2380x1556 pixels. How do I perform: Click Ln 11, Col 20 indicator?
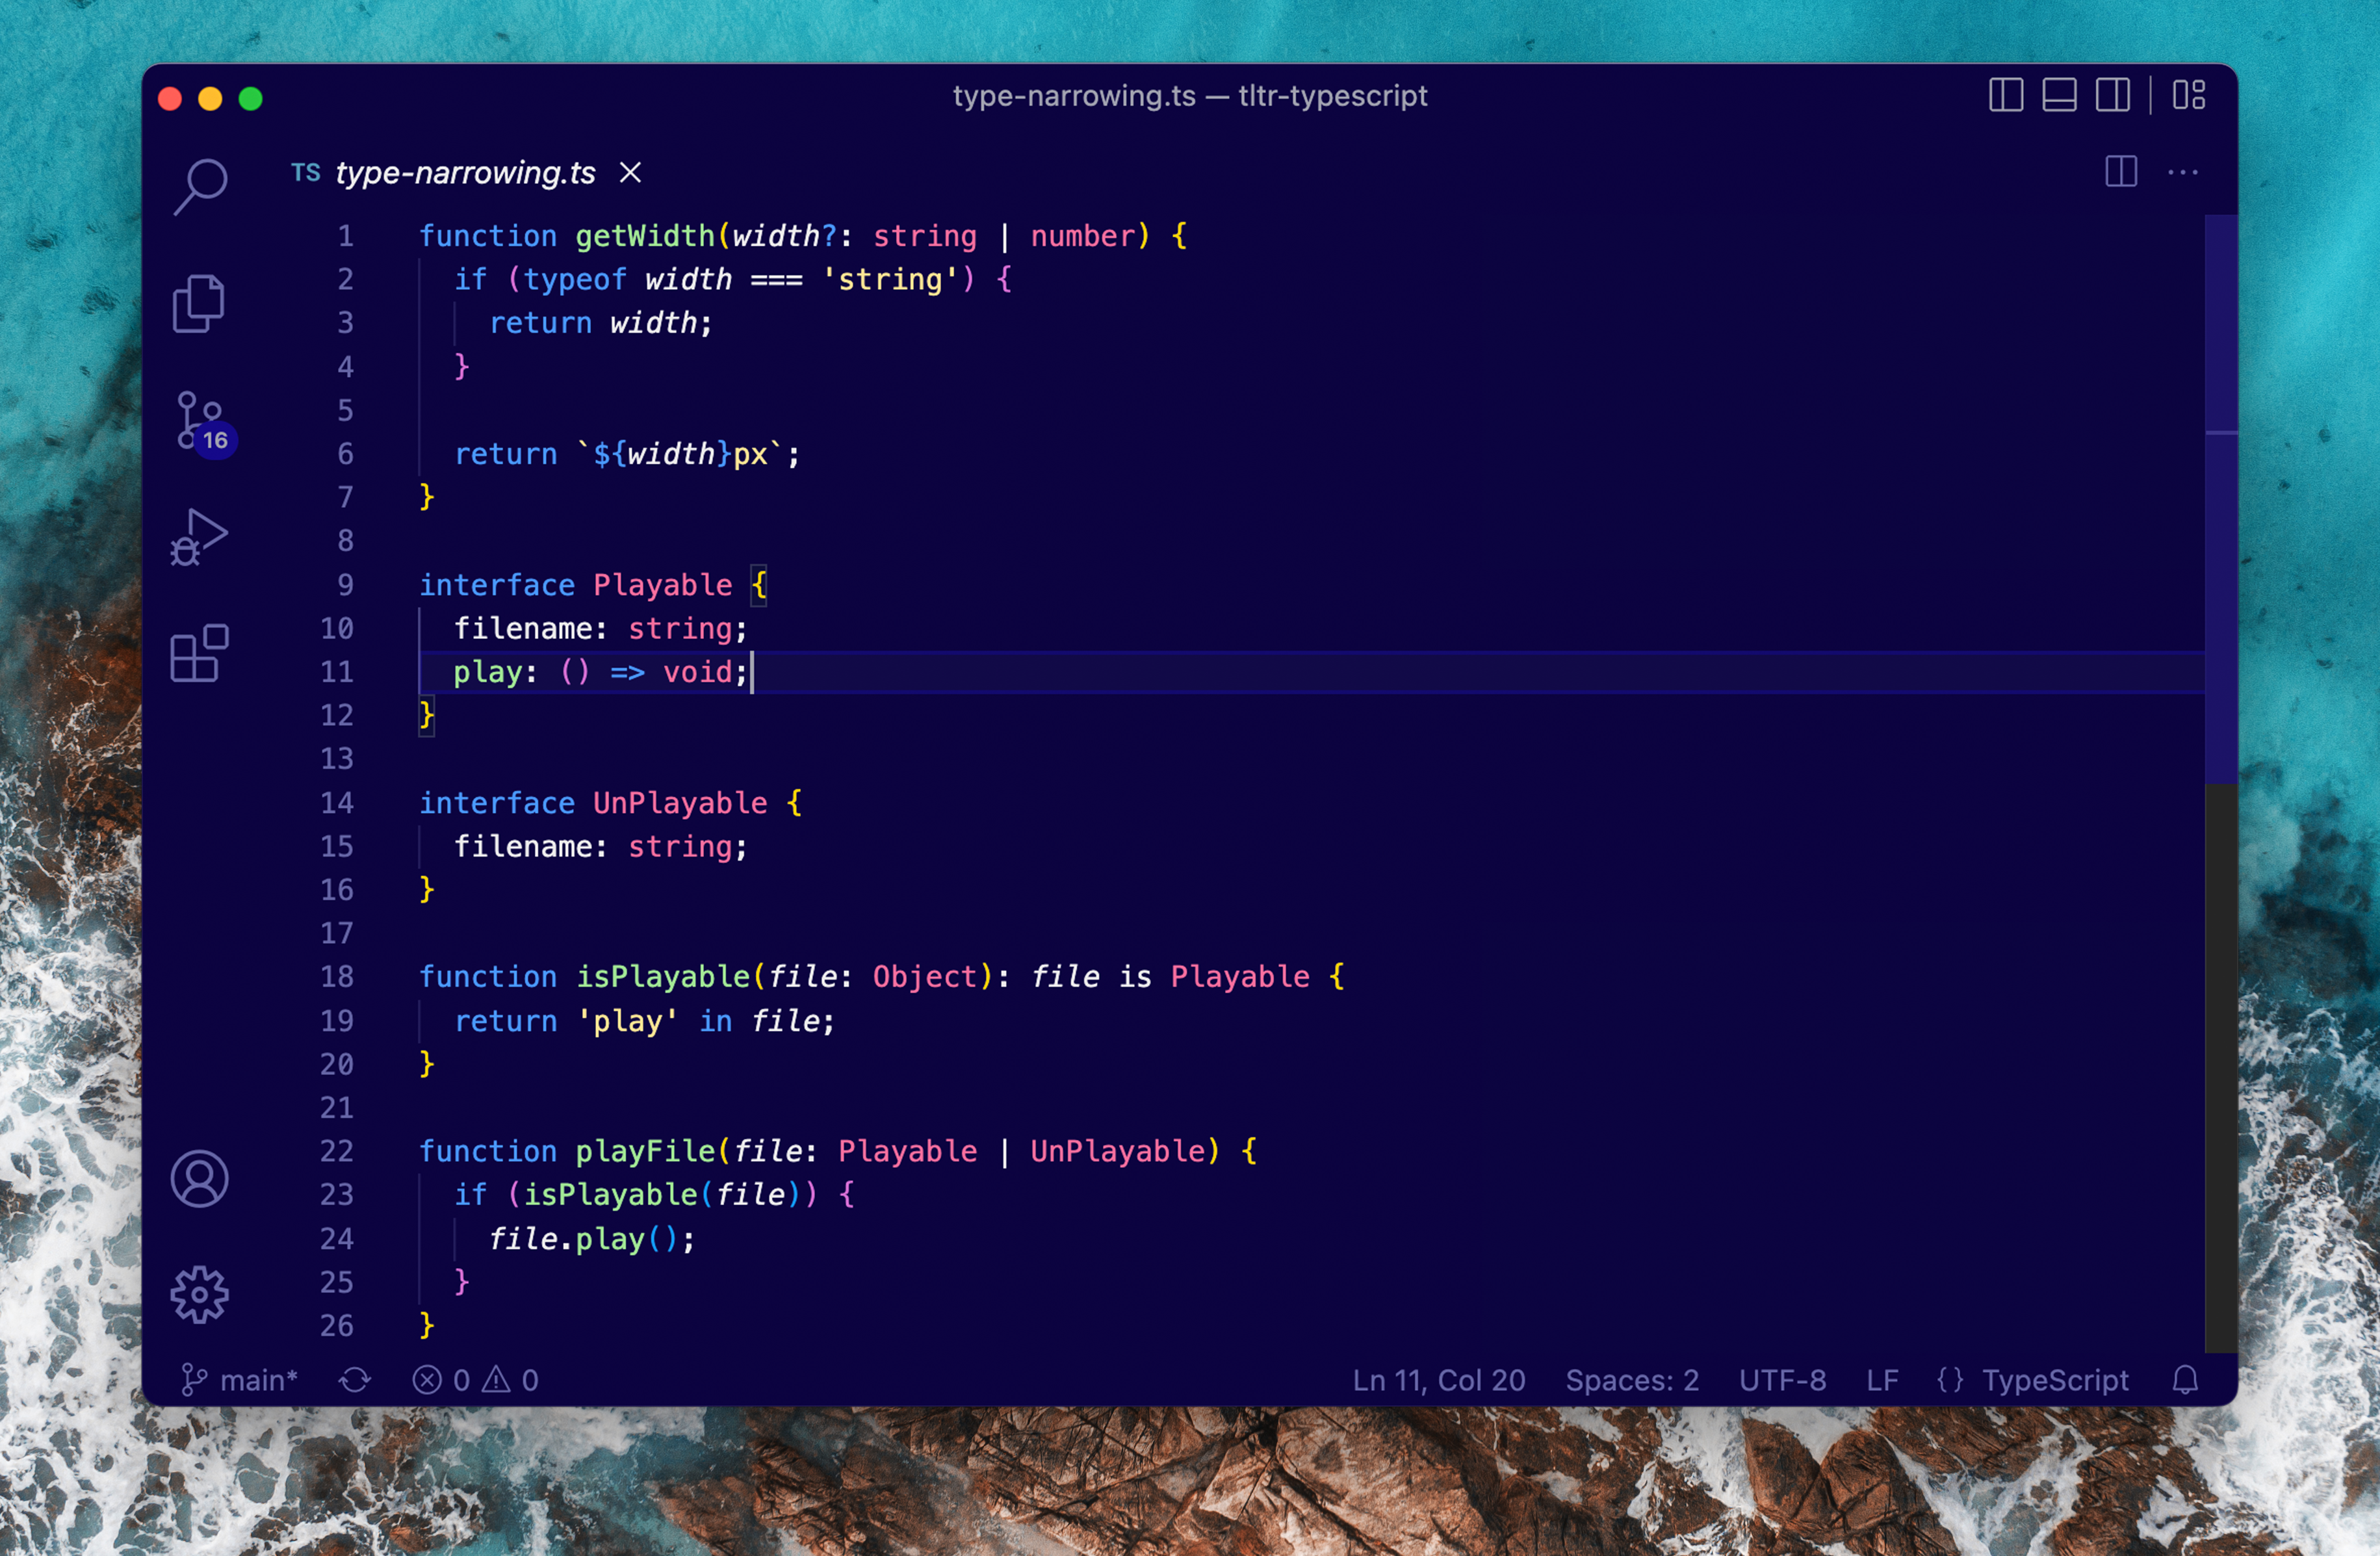tap(1438, 1380)
